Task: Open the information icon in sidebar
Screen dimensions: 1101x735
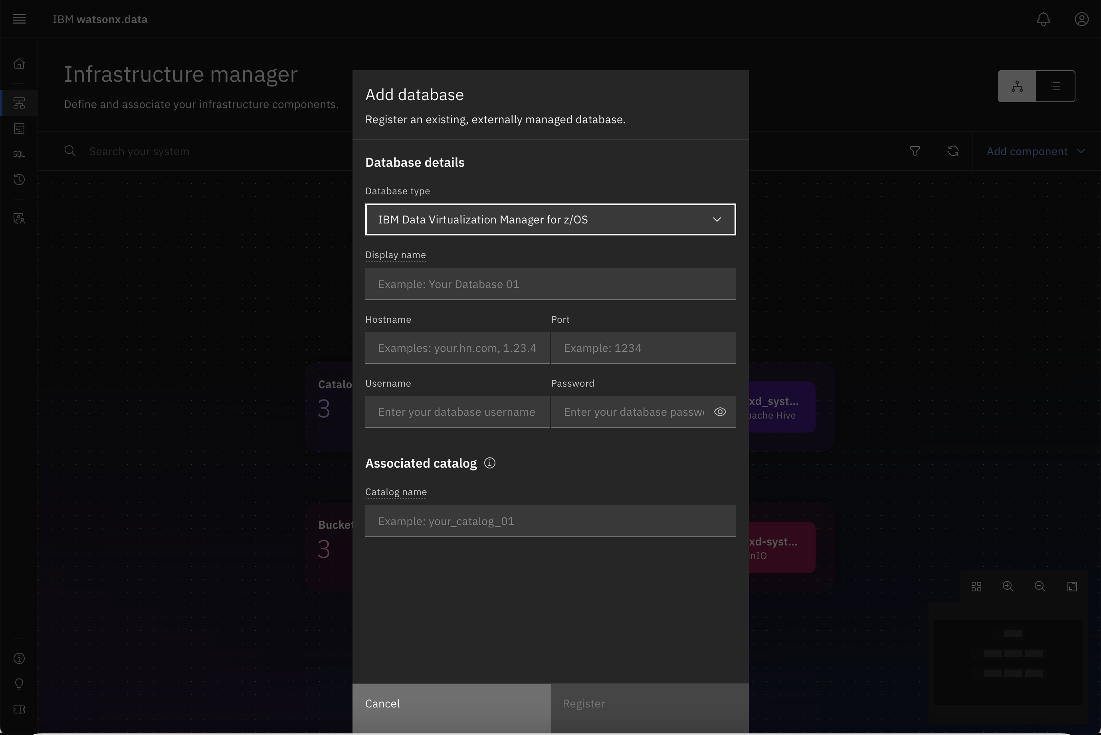Action: tap(19, 659)
